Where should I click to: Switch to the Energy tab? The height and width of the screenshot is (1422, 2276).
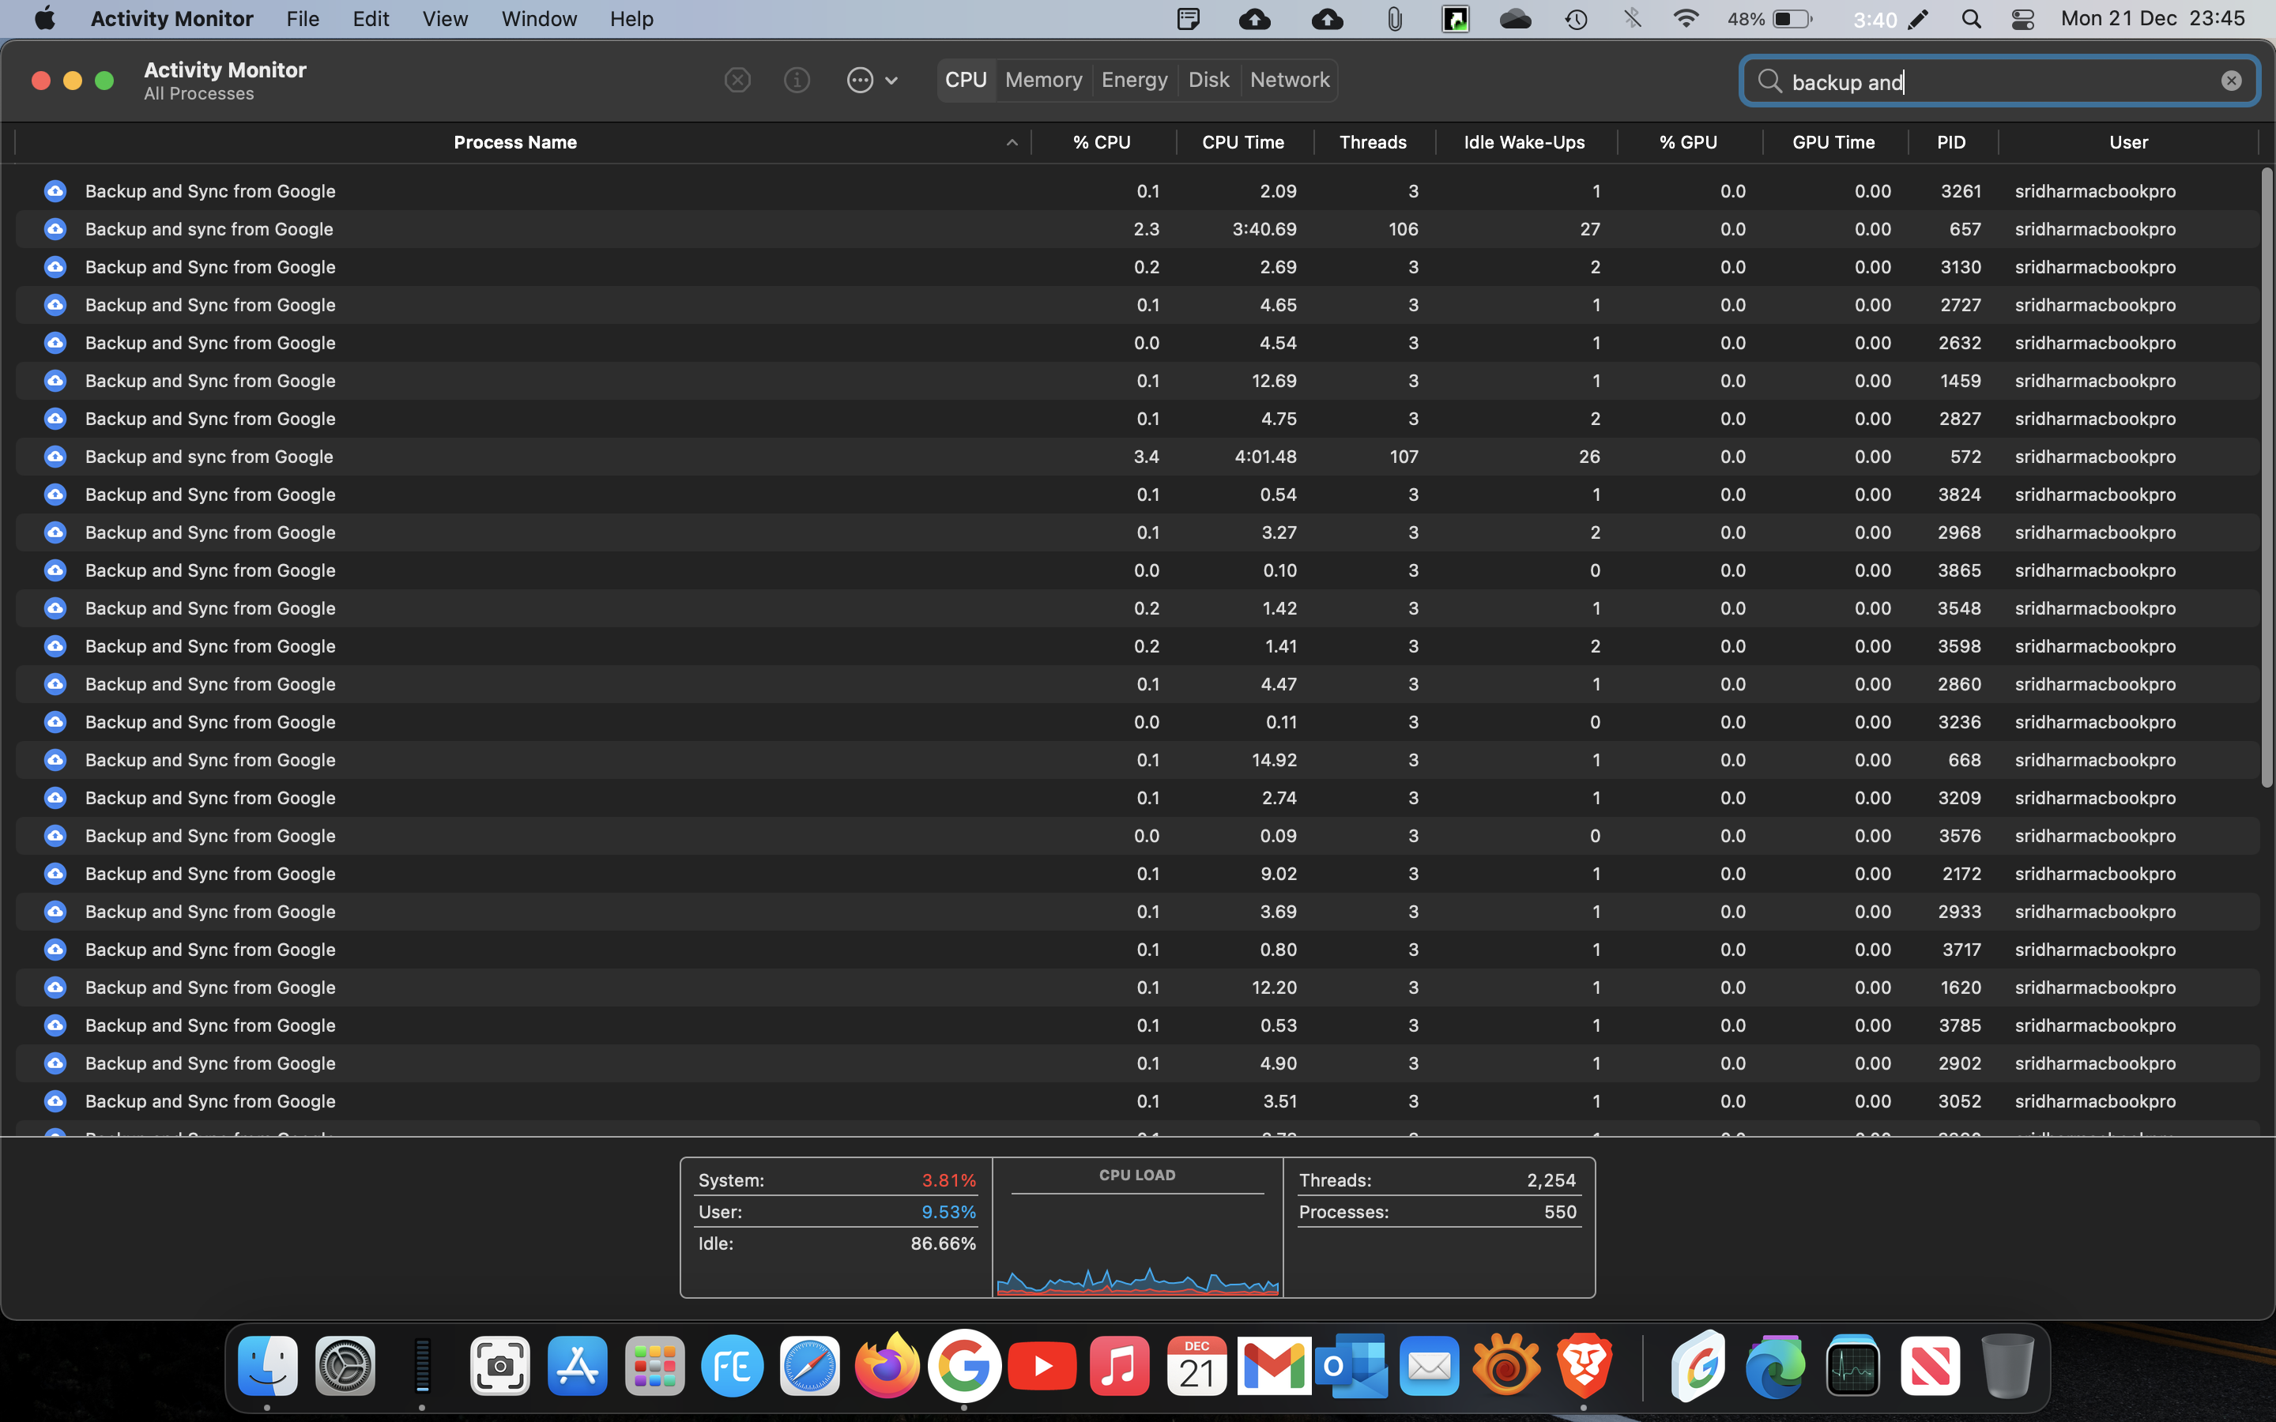pos(1134,80)
